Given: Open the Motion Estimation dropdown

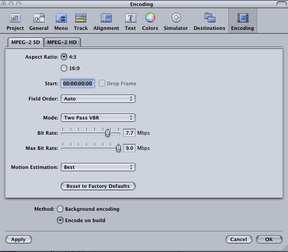Looking at the screenshot, I should [x=98, y=167].
